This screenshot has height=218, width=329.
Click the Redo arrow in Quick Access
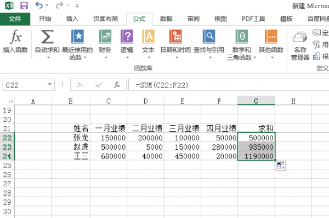[59, 5]
